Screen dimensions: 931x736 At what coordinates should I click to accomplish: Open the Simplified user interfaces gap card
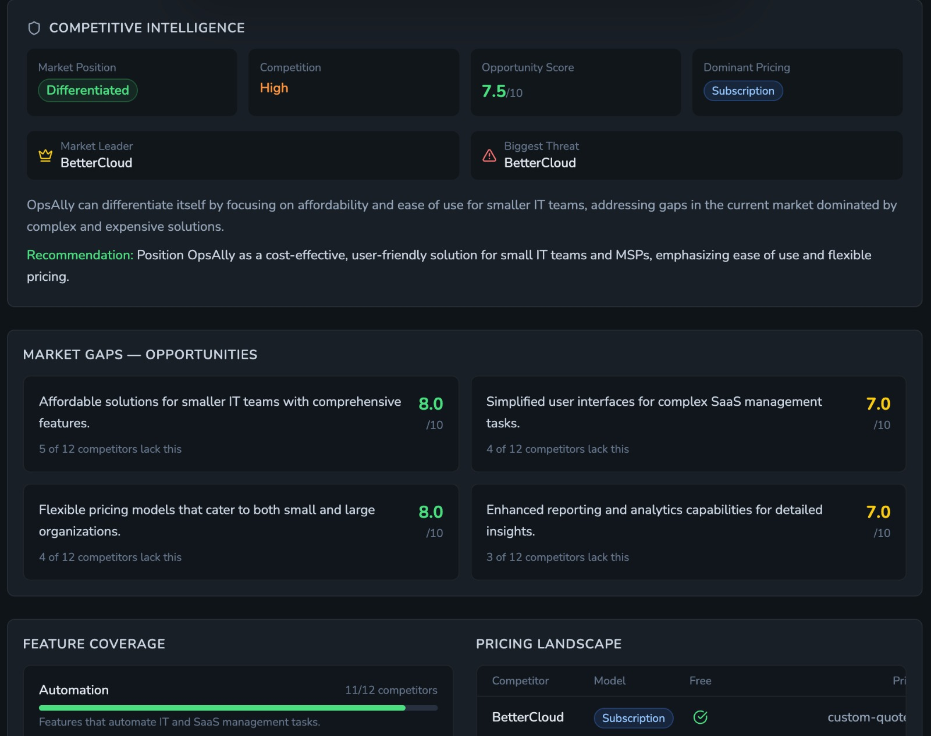pyautogui.click(x=688, y=424)
